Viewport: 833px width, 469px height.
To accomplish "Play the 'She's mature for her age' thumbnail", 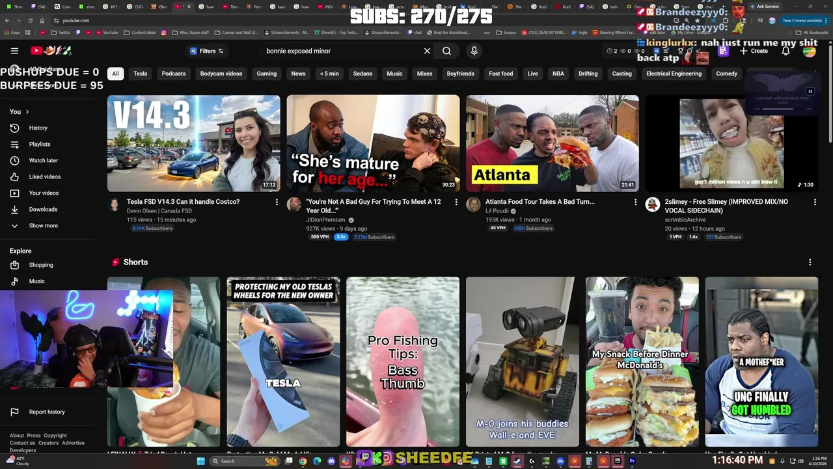I will 373,143.
